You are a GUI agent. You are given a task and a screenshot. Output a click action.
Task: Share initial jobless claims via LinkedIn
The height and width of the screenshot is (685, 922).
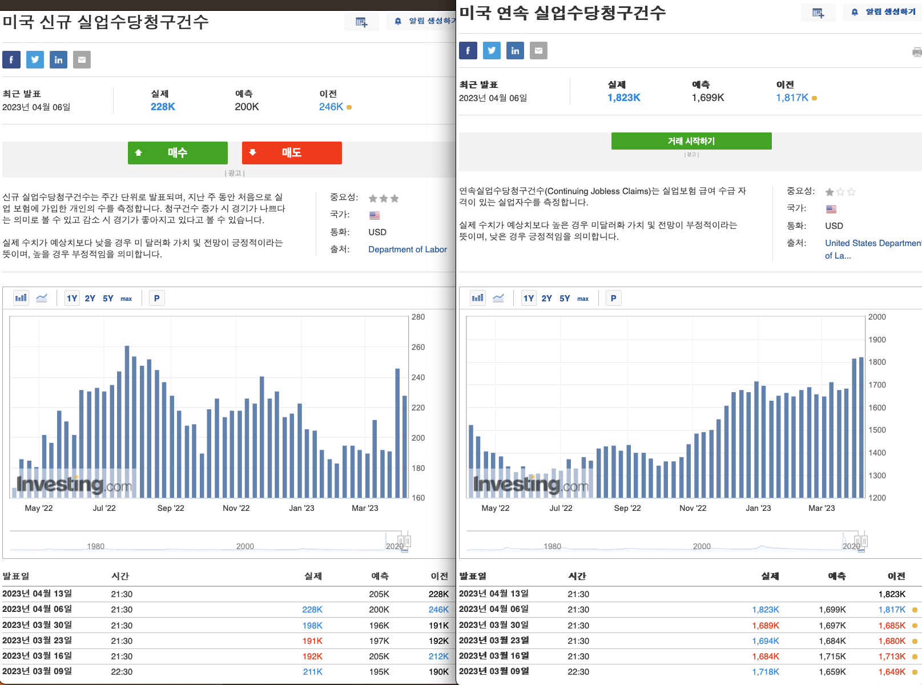[58, 60]
